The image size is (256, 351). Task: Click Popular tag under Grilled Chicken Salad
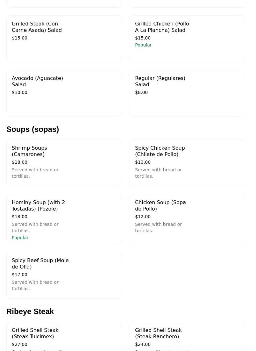pyautogui.click(x=143, y=45)
